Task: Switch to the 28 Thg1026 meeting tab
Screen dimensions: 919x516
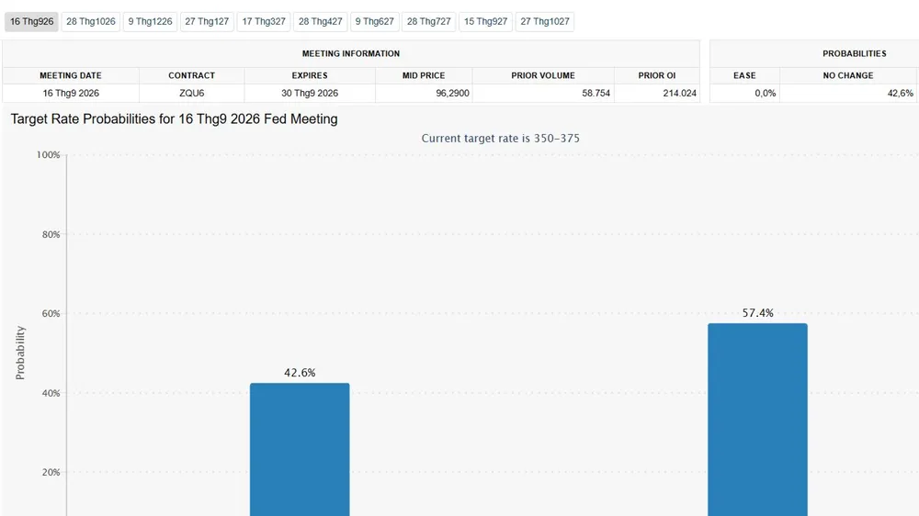Action: tap(91, 22)
